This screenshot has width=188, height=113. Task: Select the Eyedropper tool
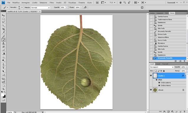click(3, 32)
